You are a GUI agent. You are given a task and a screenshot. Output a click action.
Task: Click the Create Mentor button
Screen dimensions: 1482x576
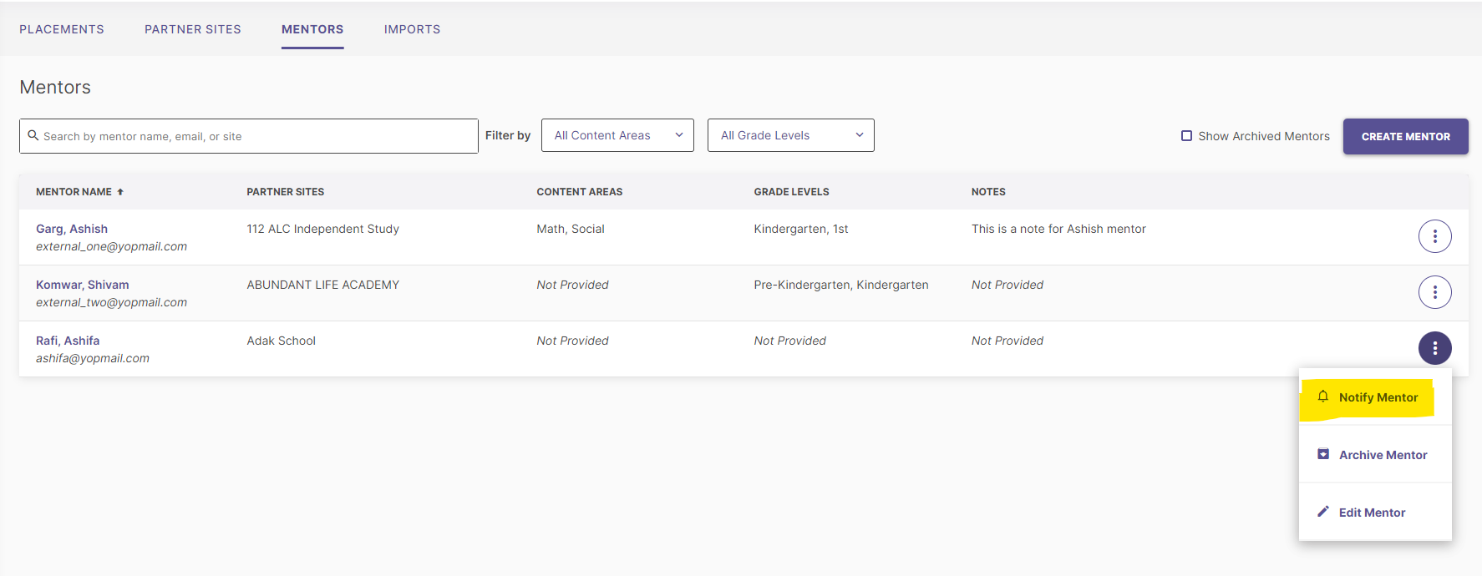pos(1405,136)
